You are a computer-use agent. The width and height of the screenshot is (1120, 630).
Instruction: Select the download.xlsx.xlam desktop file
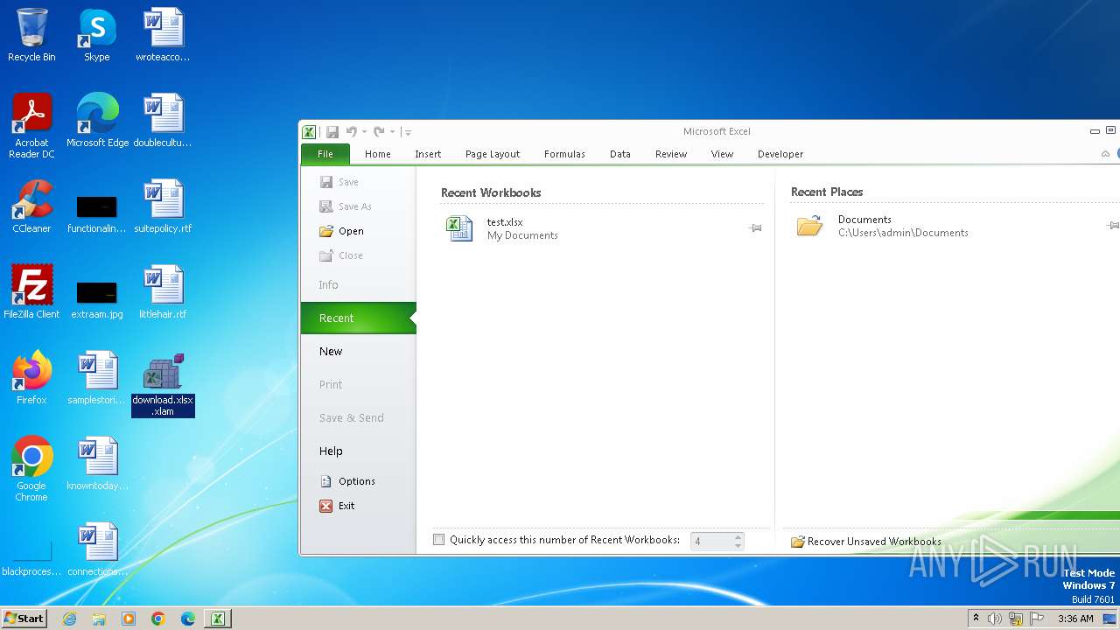click(163, 385)
